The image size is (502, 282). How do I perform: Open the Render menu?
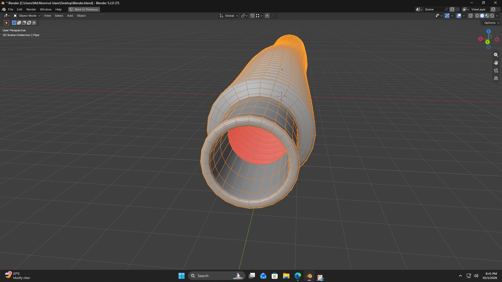(x=31, y=9)
